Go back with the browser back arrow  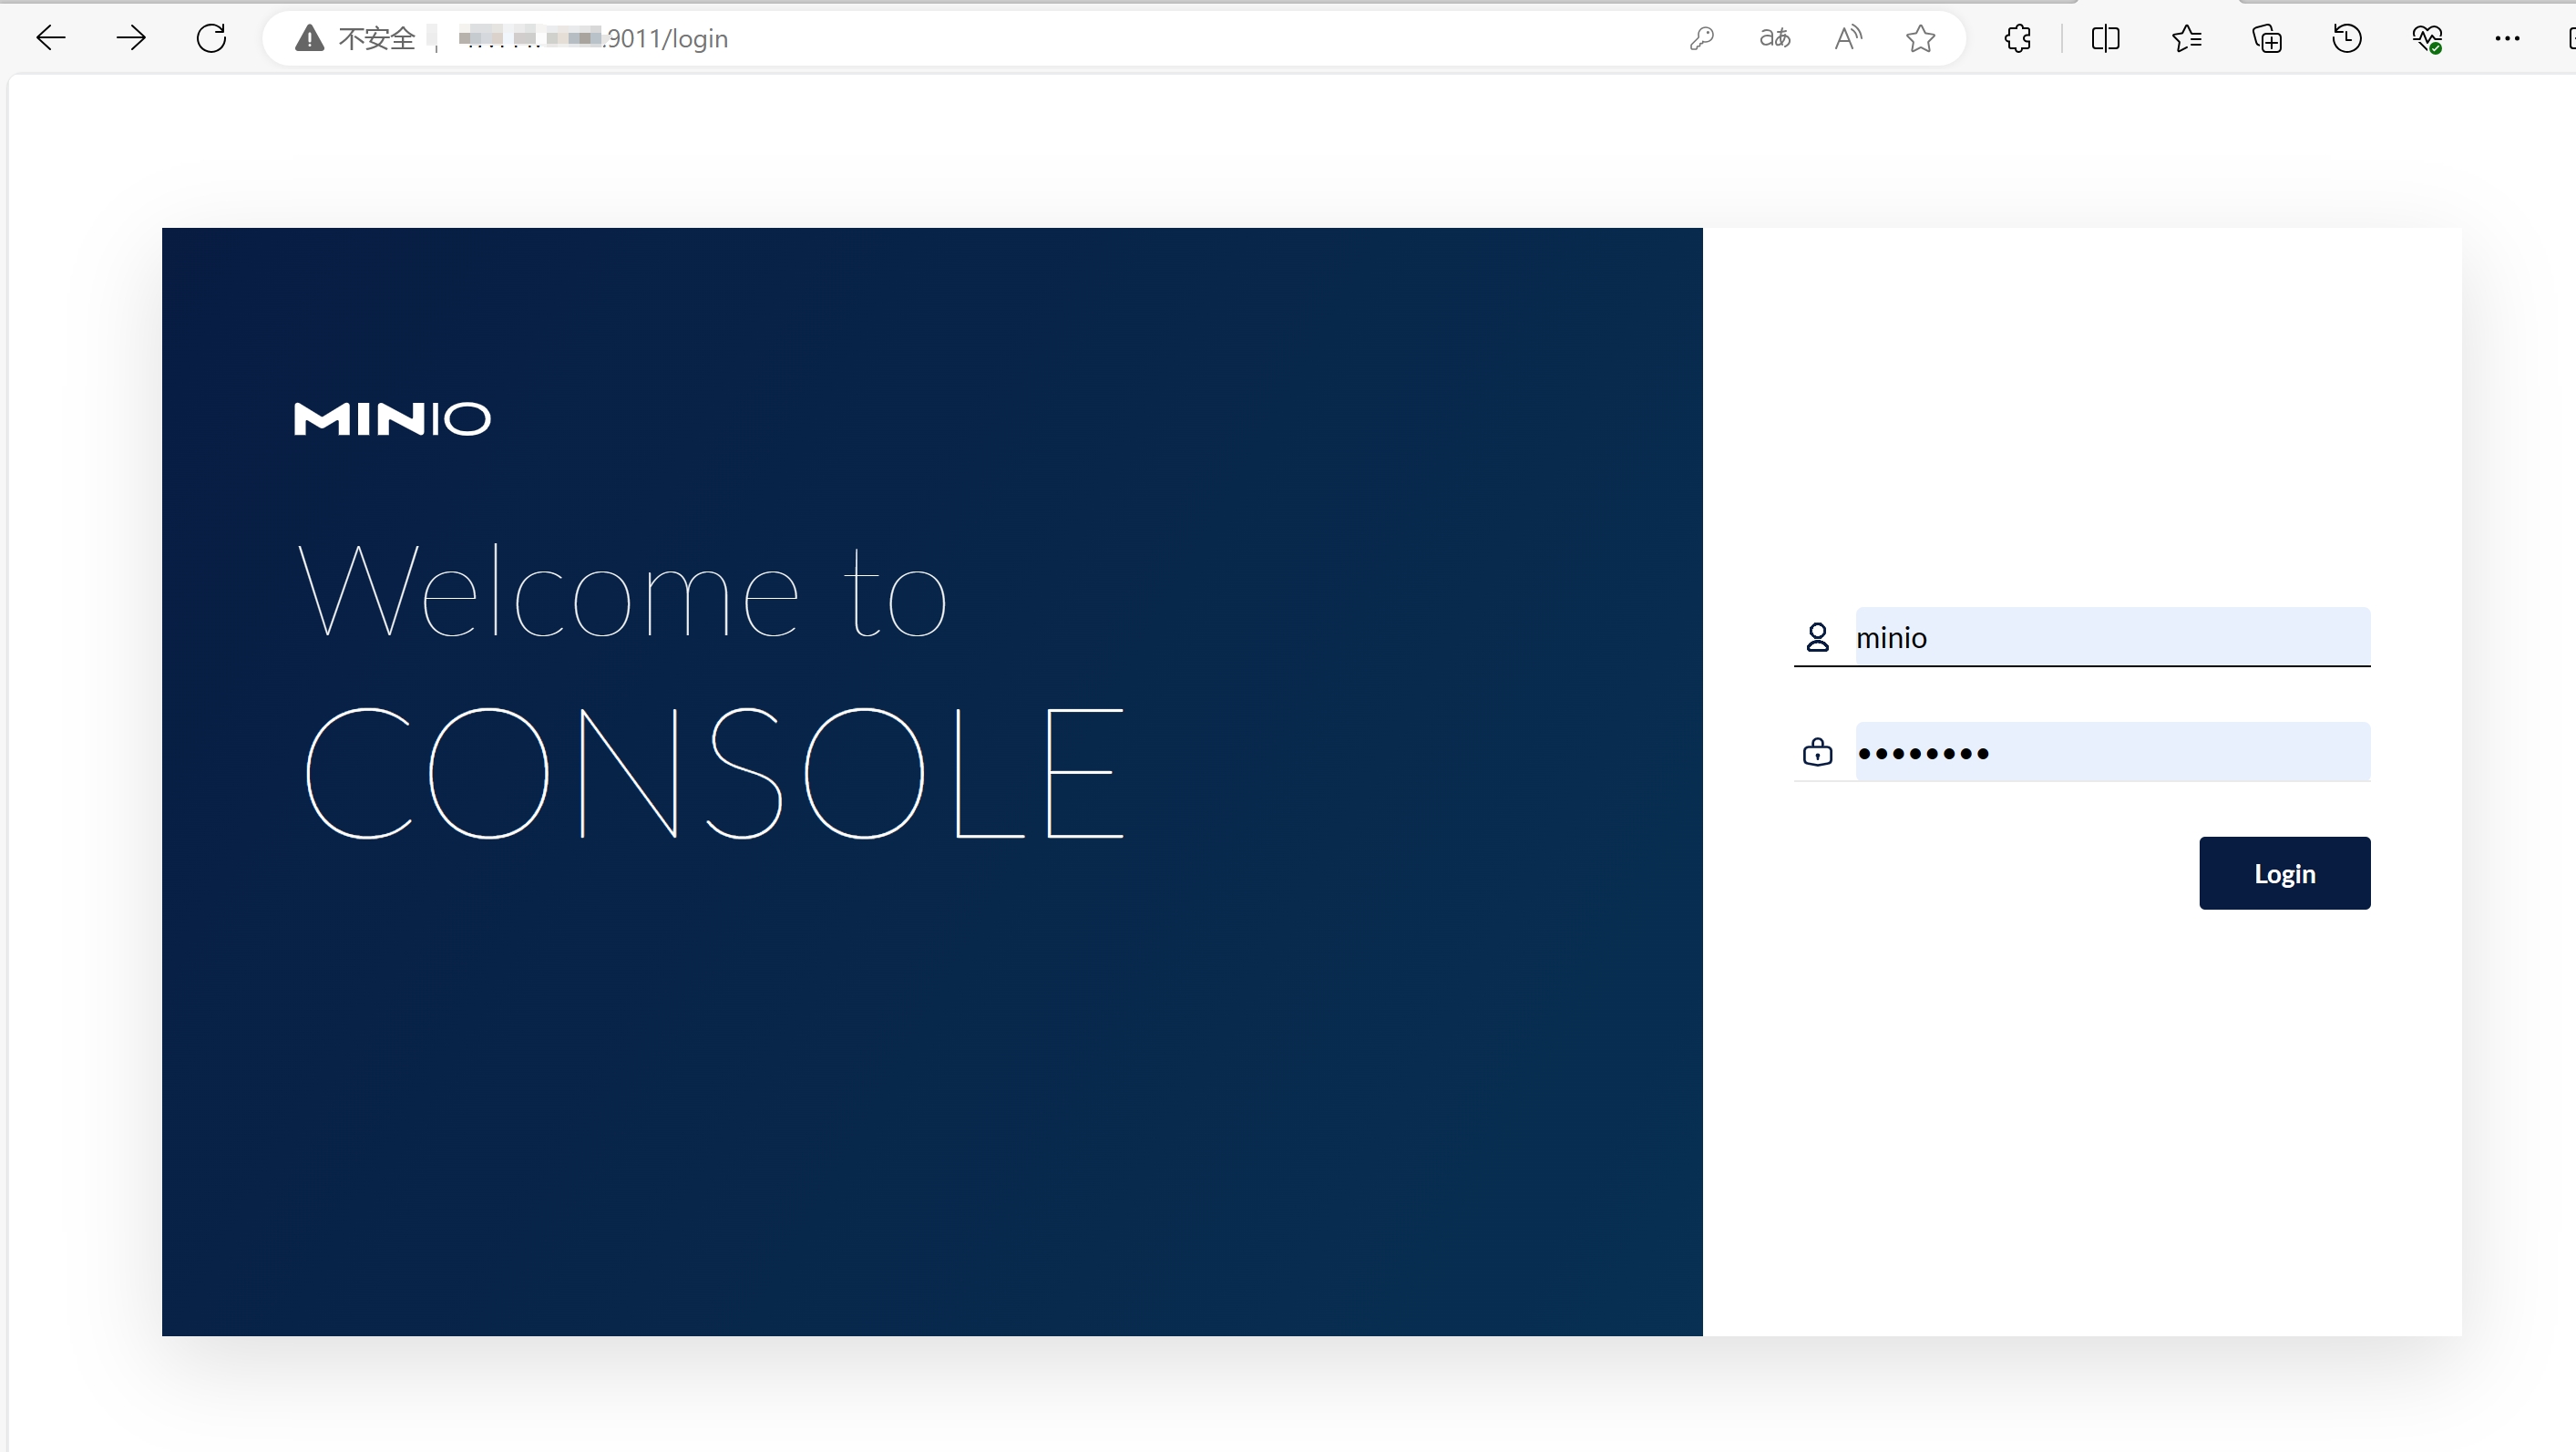click(x=50, y=38)
